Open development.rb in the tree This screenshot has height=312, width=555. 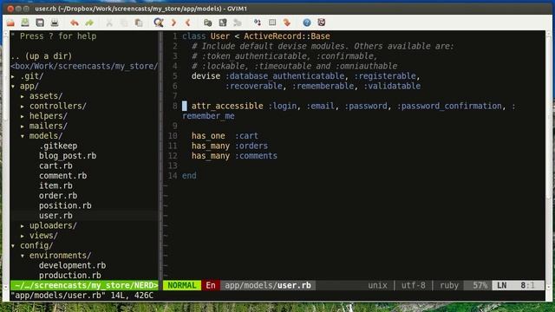pos(72,265)
